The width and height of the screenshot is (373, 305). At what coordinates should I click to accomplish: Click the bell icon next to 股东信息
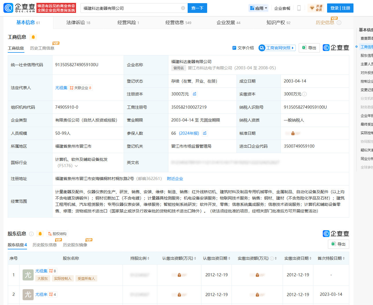[x=40, y=234]
